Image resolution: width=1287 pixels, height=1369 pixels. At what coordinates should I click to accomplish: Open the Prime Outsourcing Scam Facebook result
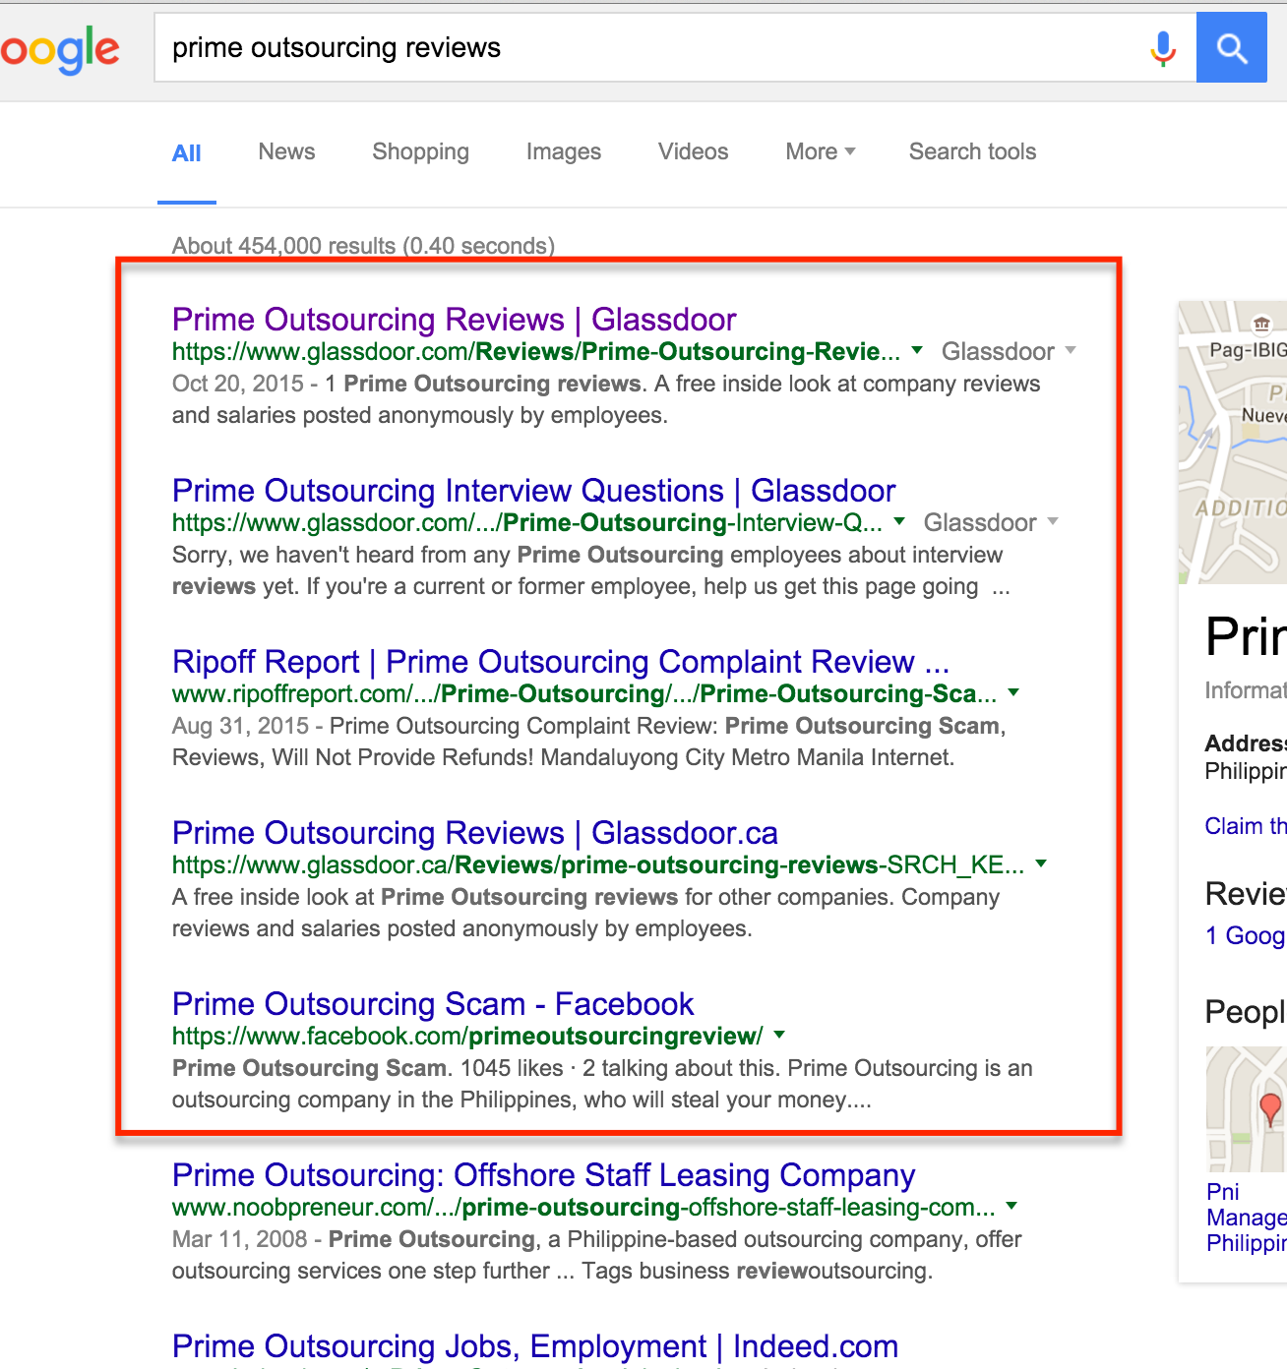(x=433, y=1003)
